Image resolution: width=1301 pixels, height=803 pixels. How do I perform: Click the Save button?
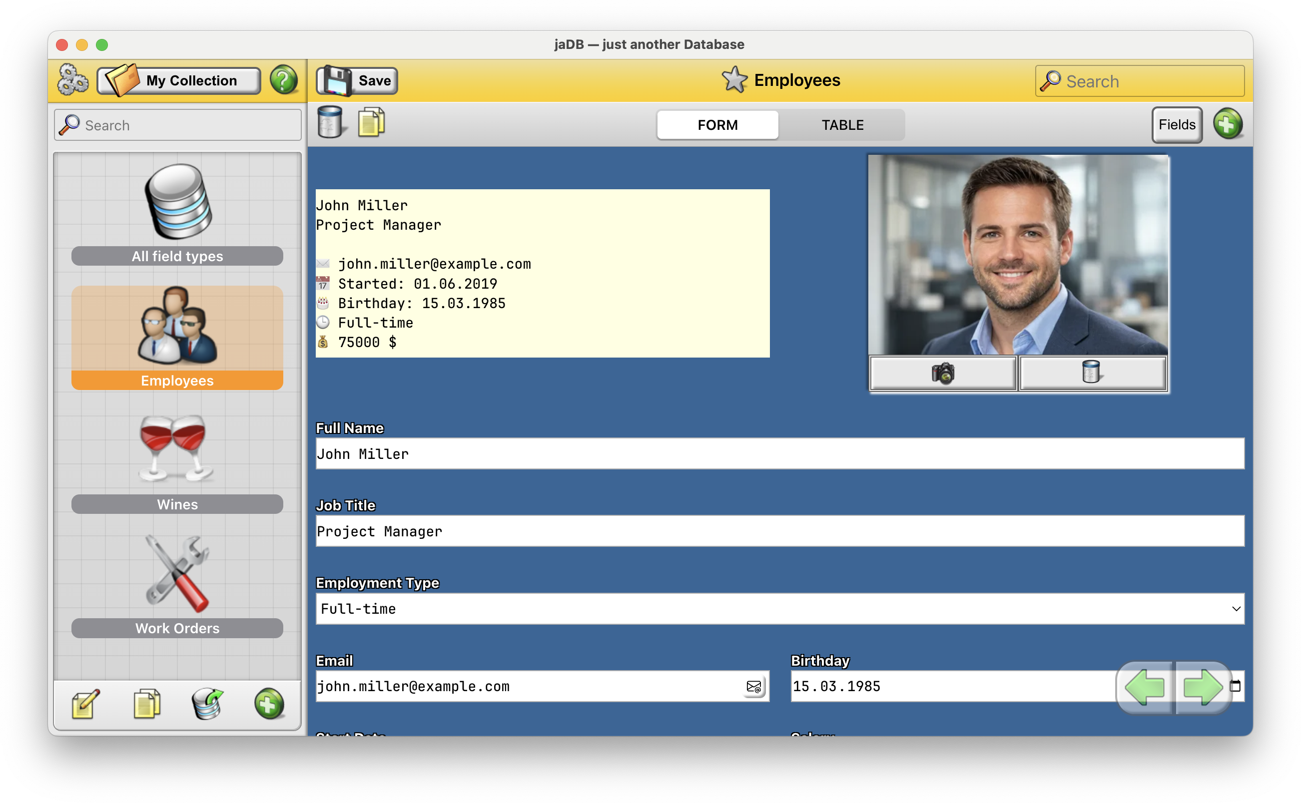(358, 81)
